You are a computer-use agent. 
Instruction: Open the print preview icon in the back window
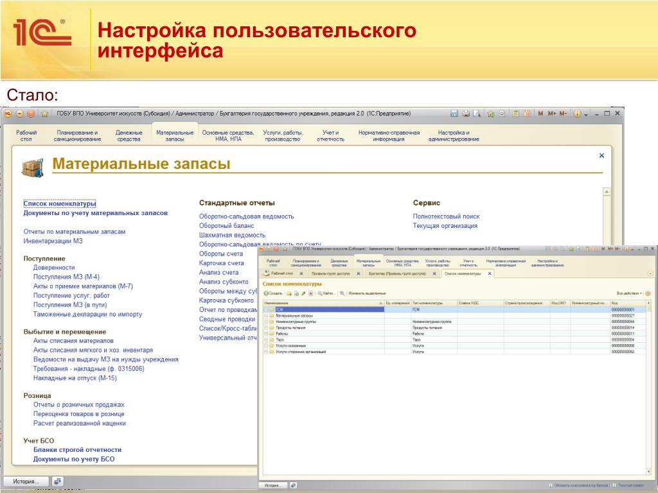point(477,114)
